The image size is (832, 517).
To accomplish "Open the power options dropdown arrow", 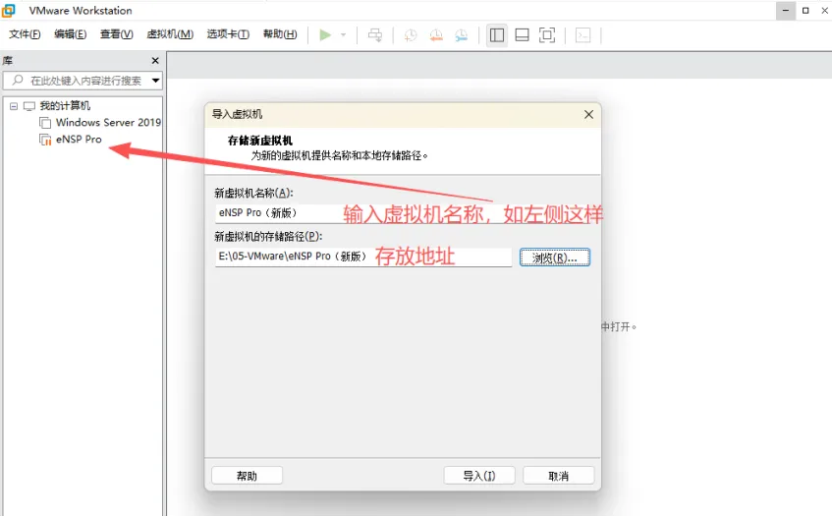I will [343, 35].
